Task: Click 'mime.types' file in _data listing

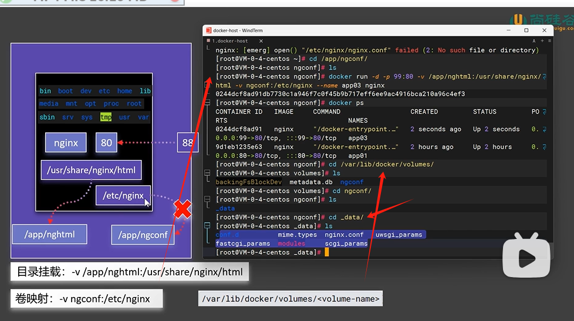Action: click(x=297, y=234)
